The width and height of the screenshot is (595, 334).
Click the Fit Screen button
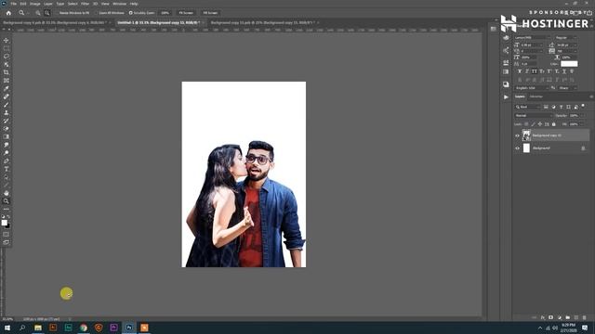[x=186, y=13]
